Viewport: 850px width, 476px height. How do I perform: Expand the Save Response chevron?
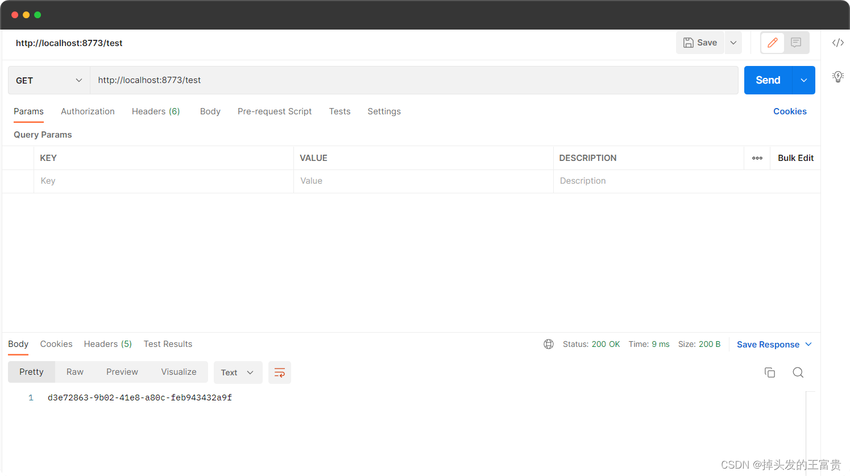(x=808, y=344)
